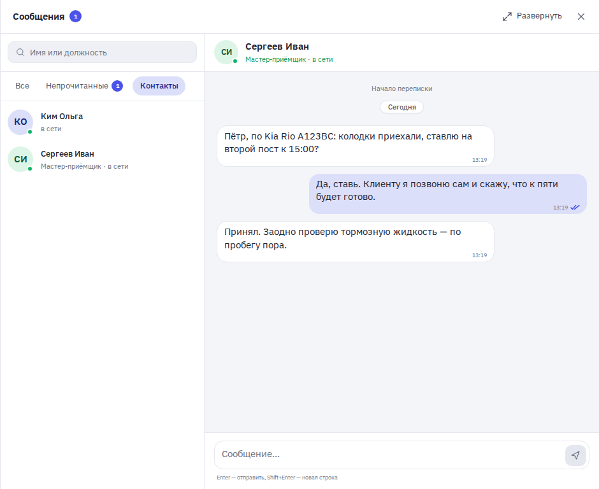
Task: Click the Сегодня date chip
Action: (x=401, y=107)
